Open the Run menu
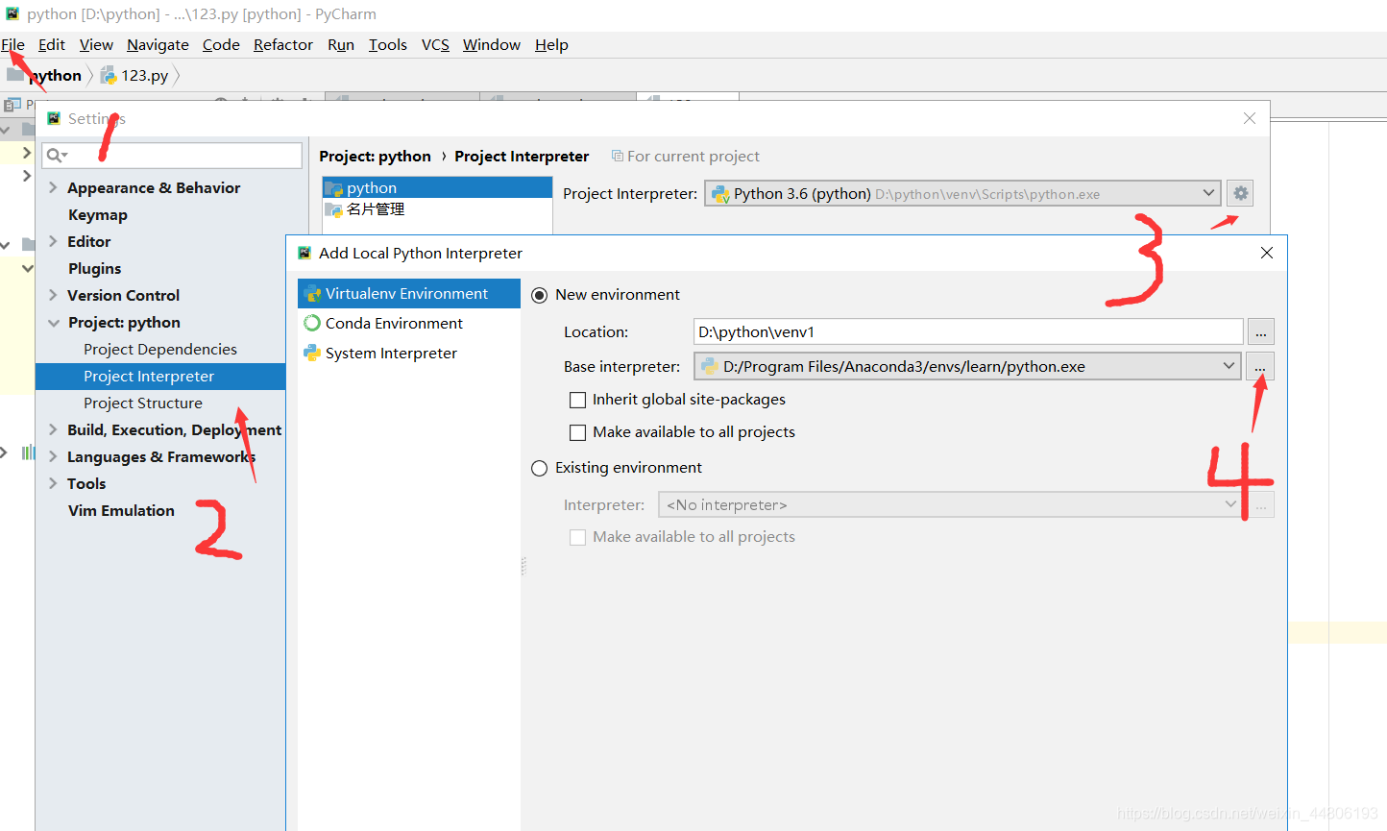The width and height of the screenshot is (1387, 831). pyautogui.click(x=341, y=44)
